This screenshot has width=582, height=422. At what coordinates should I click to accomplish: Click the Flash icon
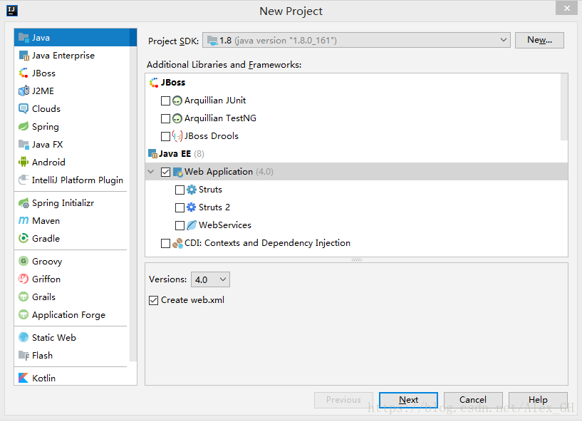(24, 356)
